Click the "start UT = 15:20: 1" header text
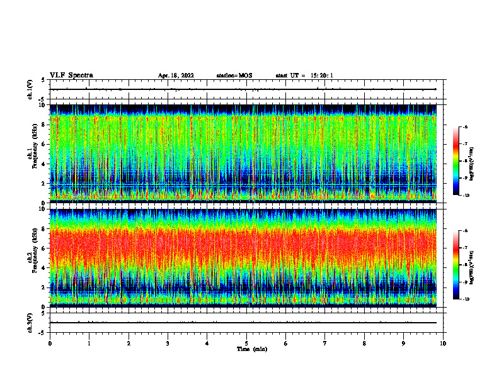The height and width of the screenshot is (385, 499). (304, 75)
